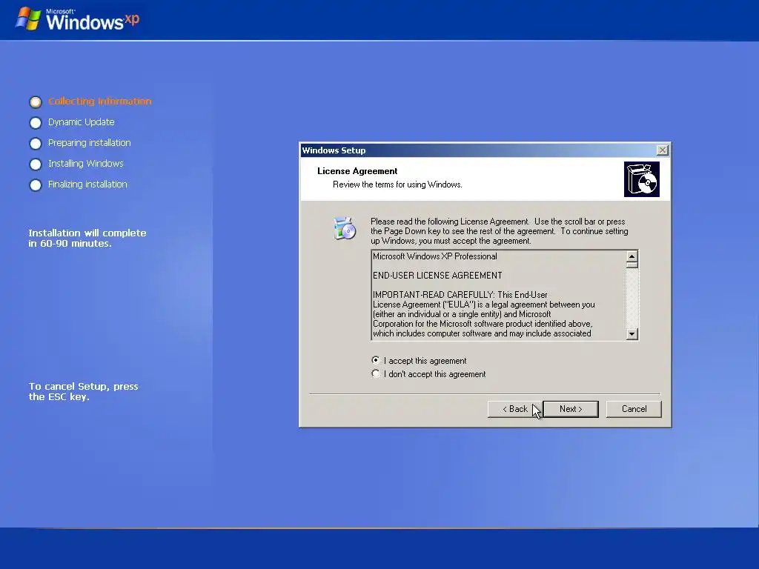The image size is (759, 569).
Task: Click the license scrollbar thumb
Action: pos(632,264)
